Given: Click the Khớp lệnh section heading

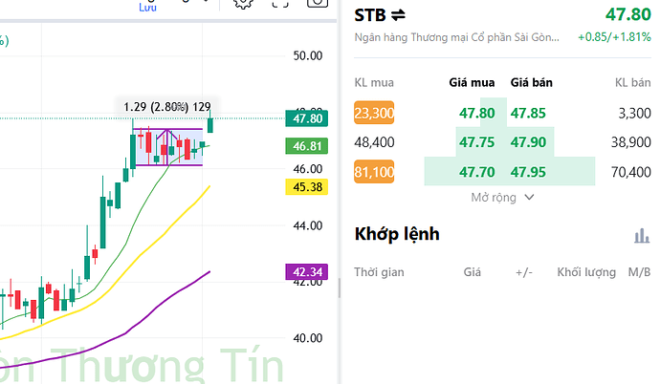Looking at the screenshot, I should coord(397,234).
